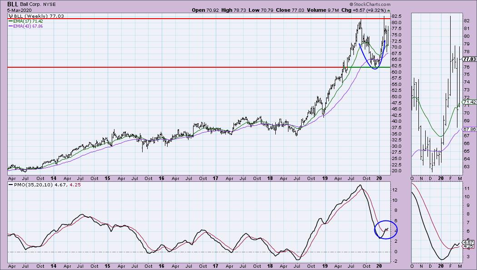477x270 pixels.
Task: Click the Low 70.79 value
Action: pyautogui.click(x=261, y=10)
